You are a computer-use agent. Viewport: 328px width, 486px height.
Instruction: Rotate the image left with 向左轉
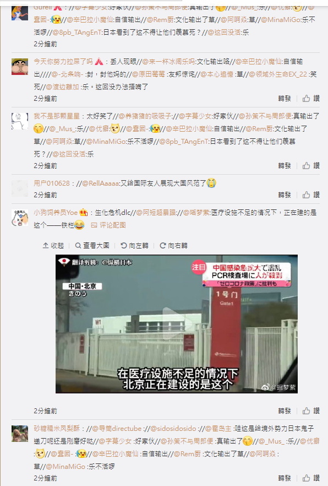tap(134, 246)
